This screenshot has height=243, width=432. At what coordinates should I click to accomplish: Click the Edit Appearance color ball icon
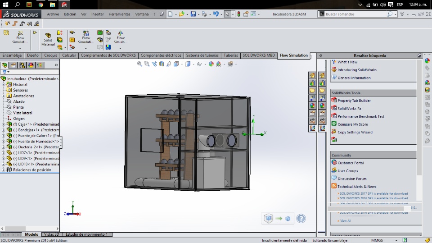211,64
